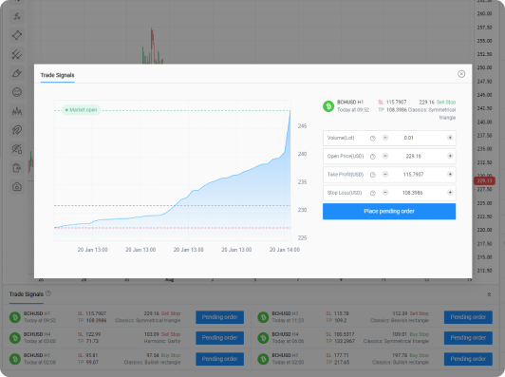Click BCHUSD icon of Today at 03:00 signal row
The height and width of the screenshot is (377, 505).
pos(15,338)
